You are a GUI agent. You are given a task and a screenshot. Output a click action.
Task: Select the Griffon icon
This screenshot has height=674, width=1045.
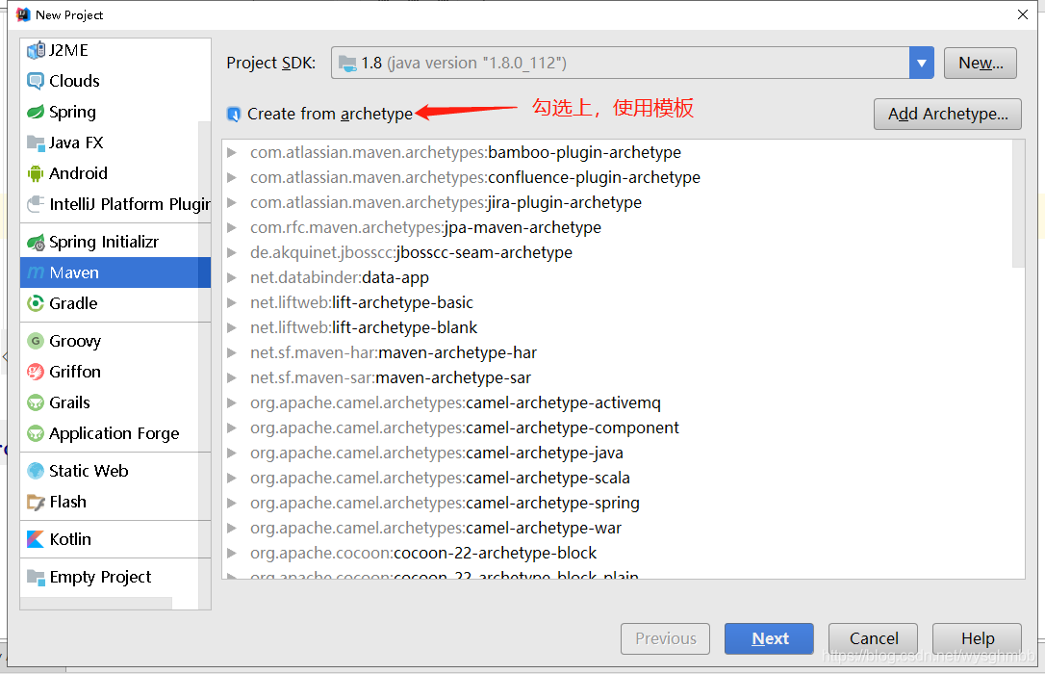tap(36, 372)
